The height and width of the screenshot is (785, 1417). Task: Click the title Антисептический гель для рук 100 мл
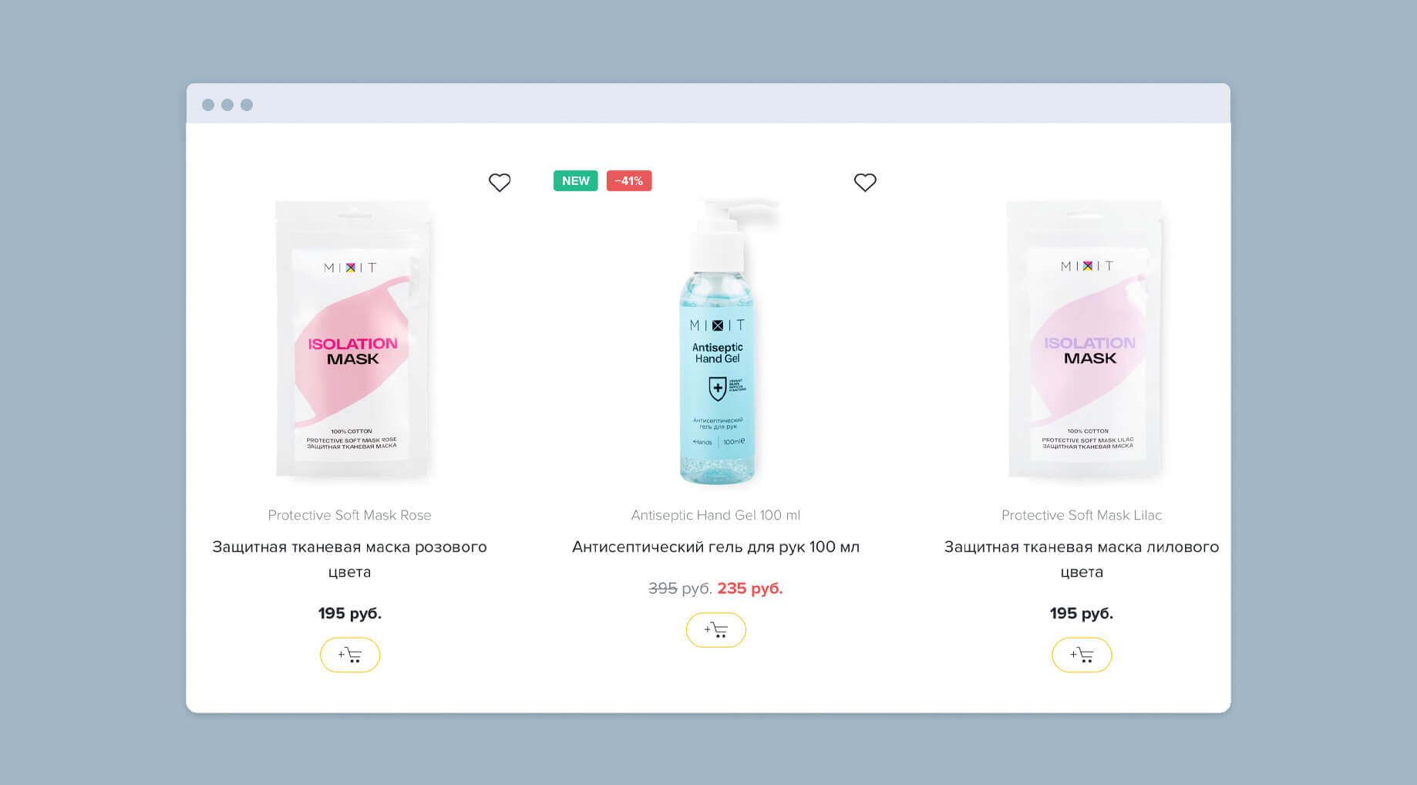[x=715, y=547]
